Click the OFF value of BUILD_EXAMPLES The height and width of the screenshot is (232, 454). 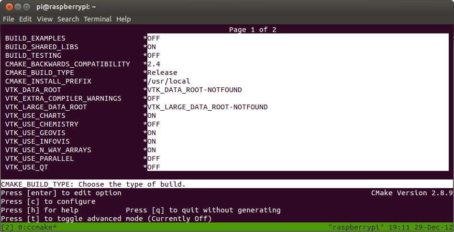[x=154, y=38]
